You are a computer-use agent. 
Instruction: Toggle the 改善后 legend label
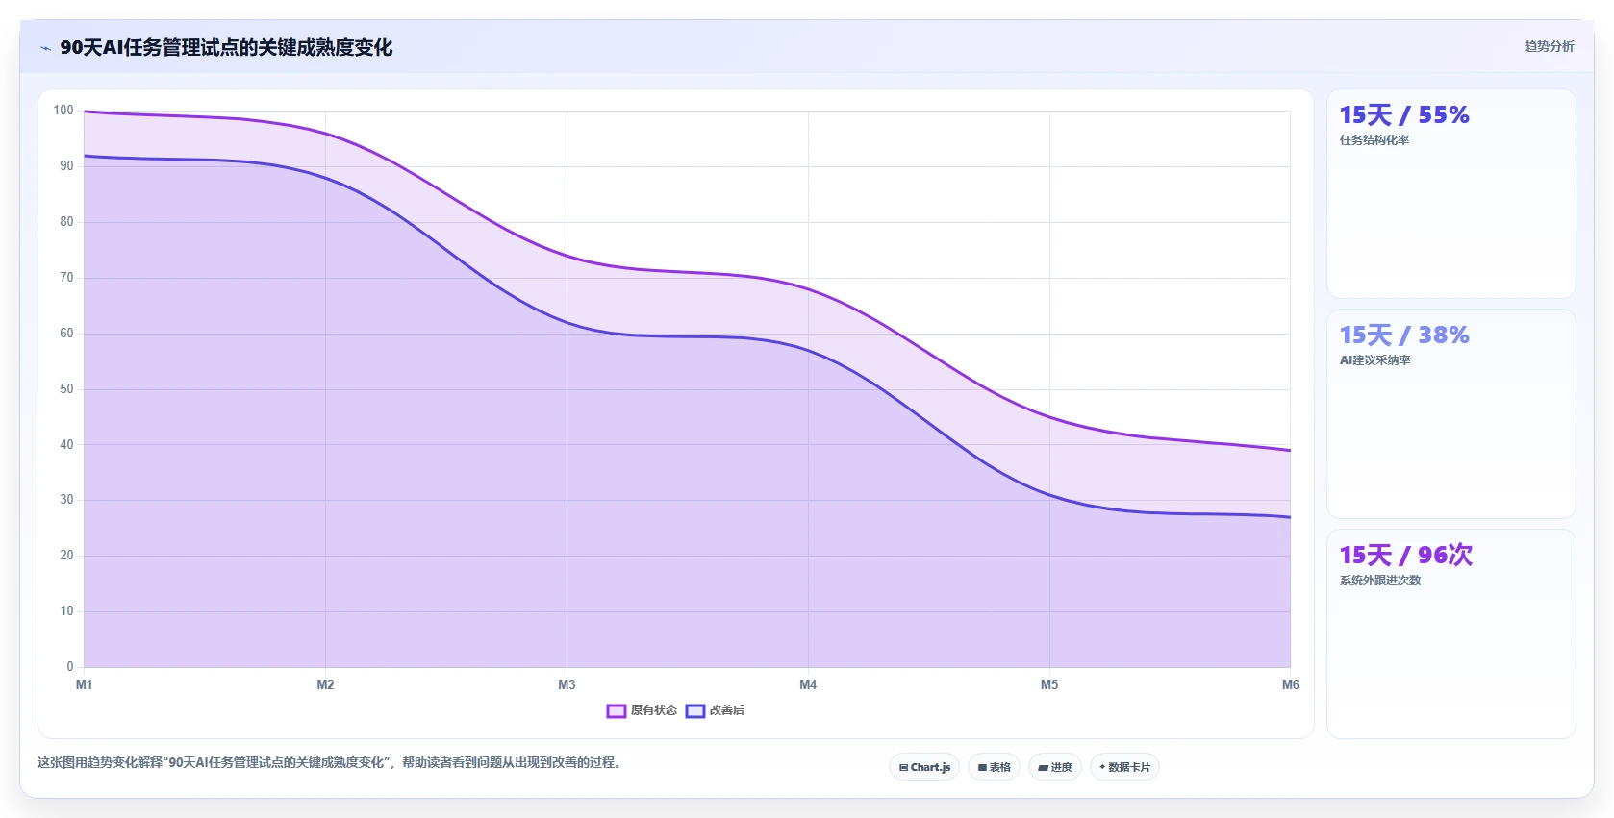pos(727,710)
